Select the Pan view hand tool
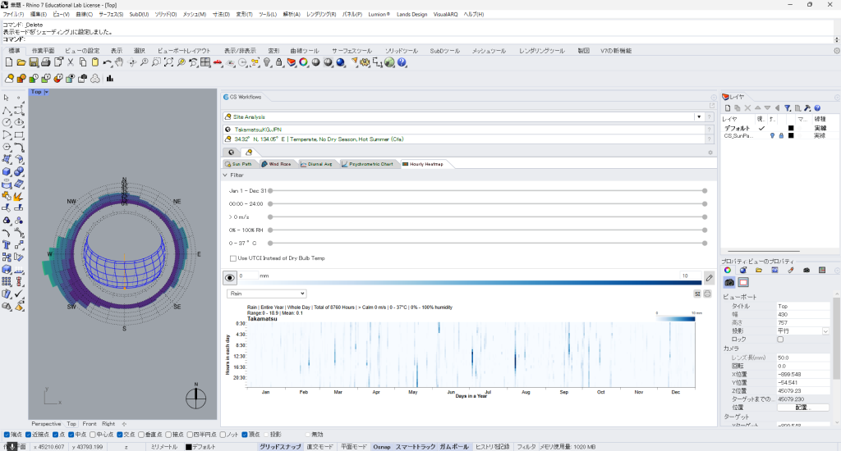 point(119,62)
